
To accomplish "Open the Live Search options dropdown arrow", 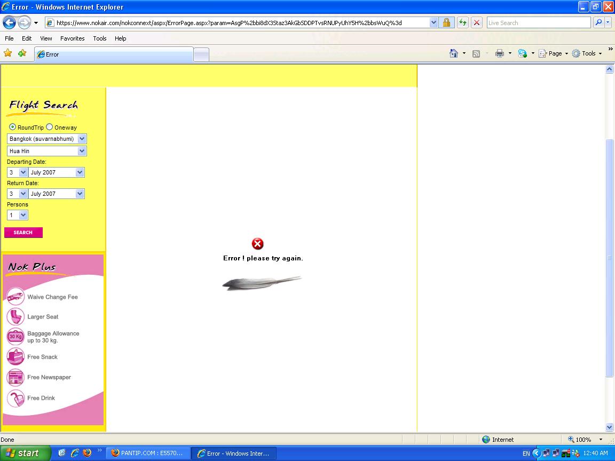I will (608, 23).
